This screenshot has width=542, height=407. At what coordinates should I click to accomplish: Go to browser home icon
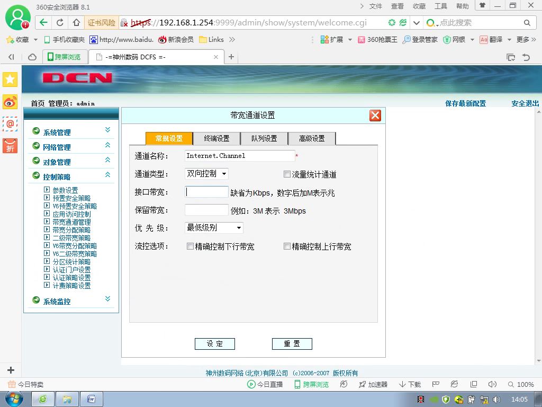pyautogui.click(x=76, y=22)
